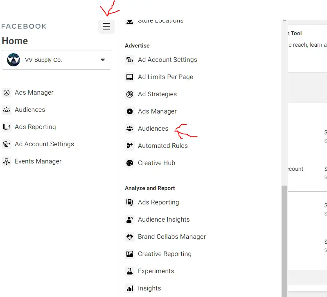Open Ad Limits Per Page label
The image size is (327, 297).
coord(166,77)
